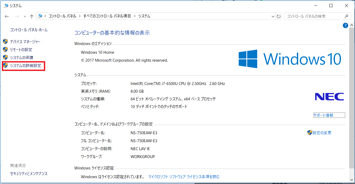The image size is (355, 184).
Task: Select 10 タッチ ポイントでのタッチのサポート text
Action: pyautogui.click(x=159, y=107)
